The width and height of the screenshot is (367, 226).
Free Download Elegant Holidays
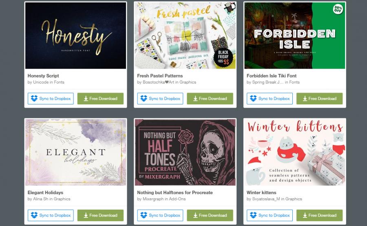coord(100,215)
